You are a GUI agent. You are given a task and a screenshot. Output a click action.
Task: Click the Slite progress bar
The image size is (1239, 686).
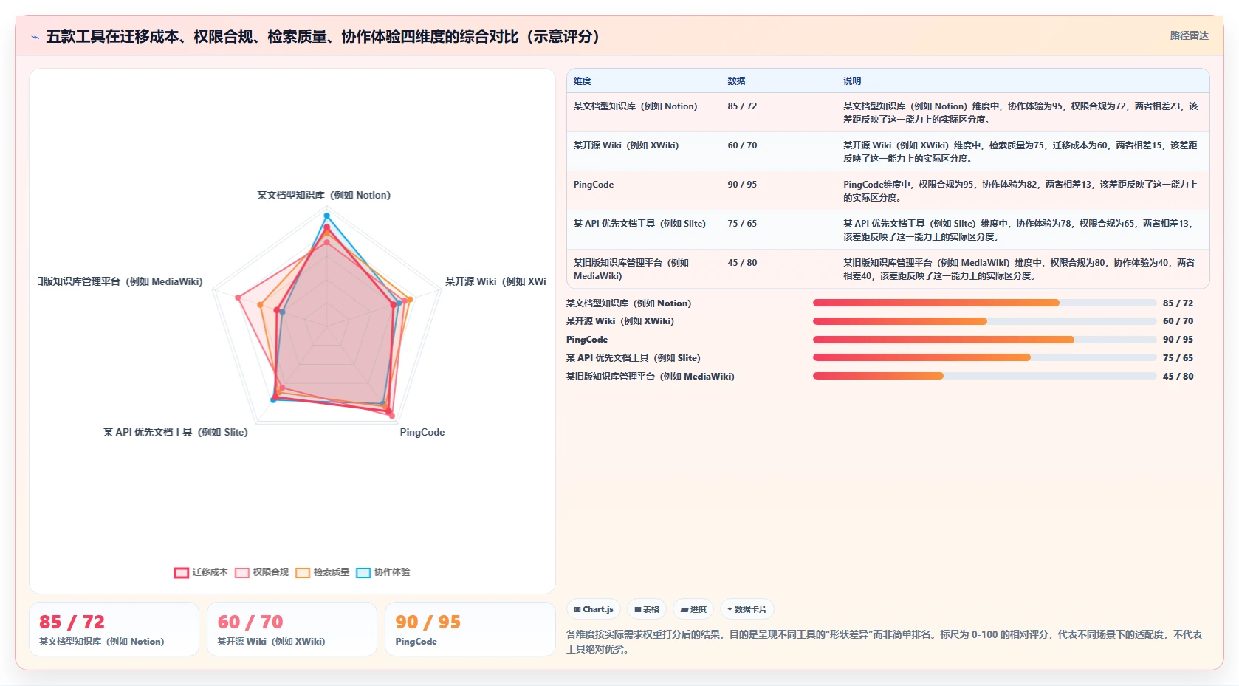coord(984,357)
